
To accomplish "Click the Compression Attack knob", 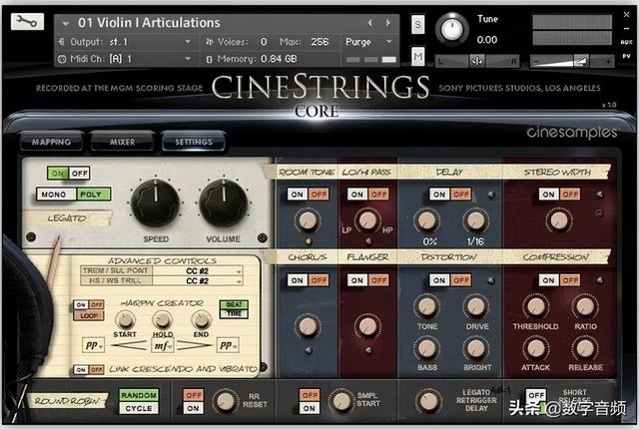I will click(x=536, y=349).
